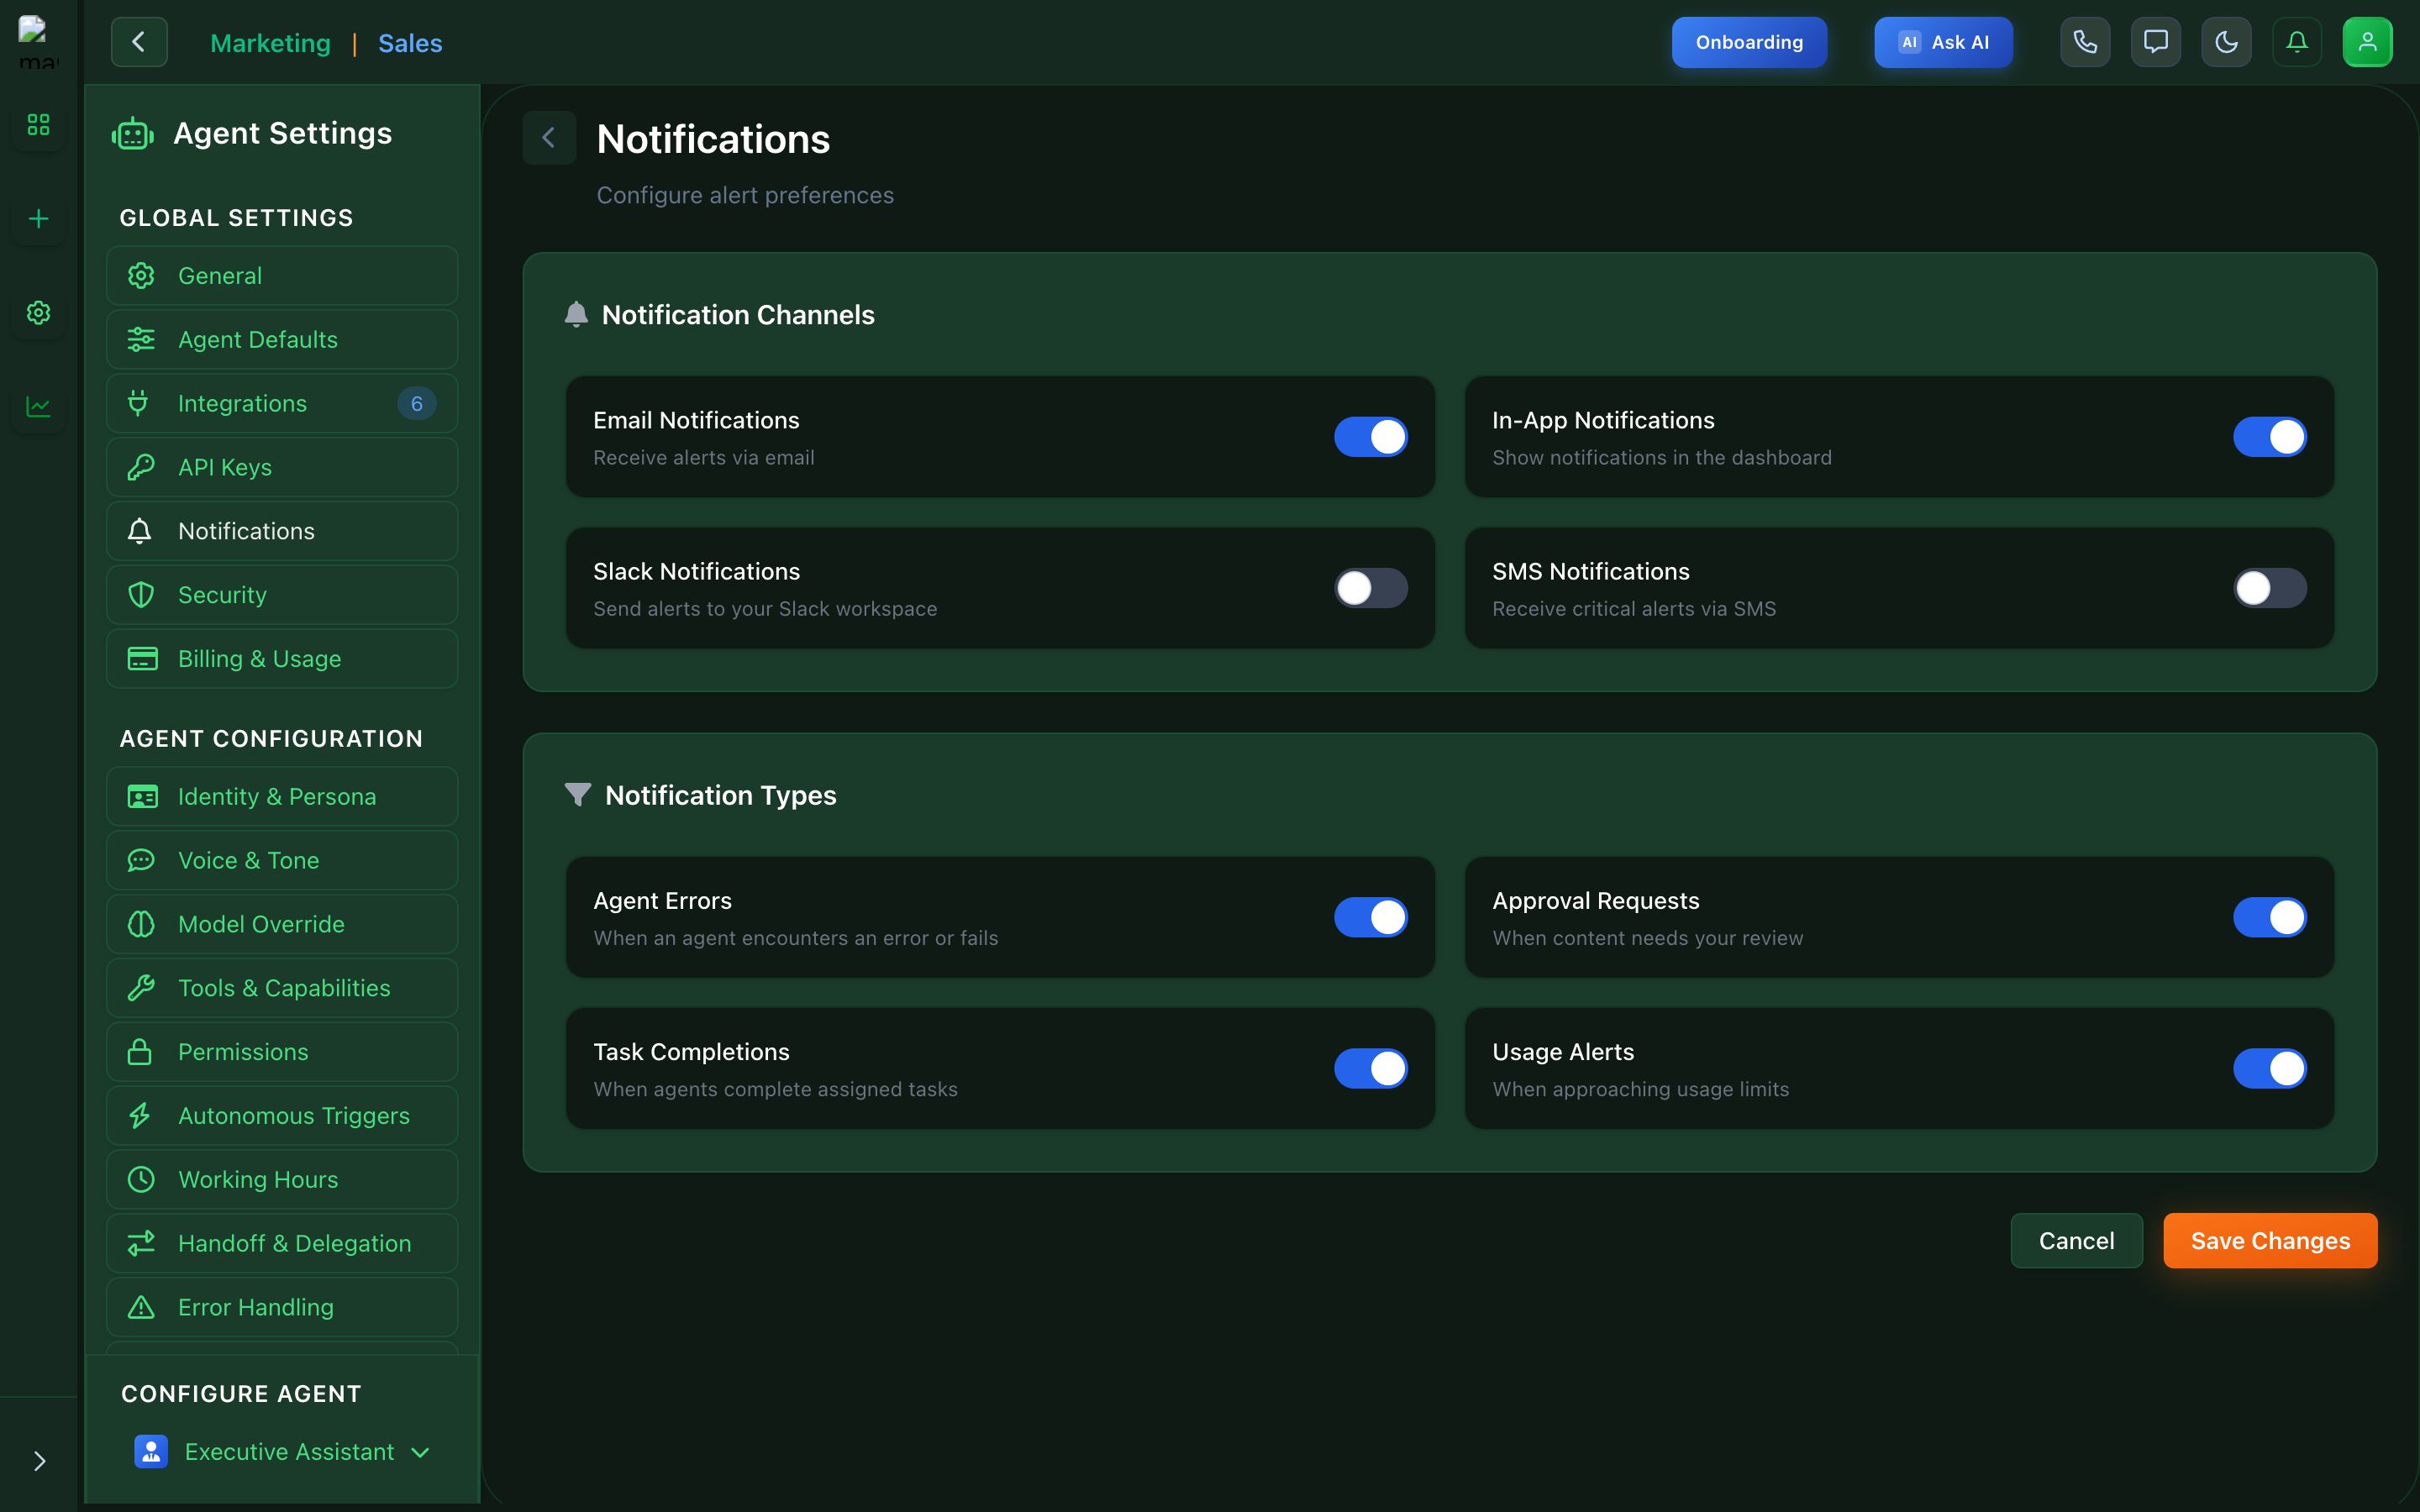Enable SMS Notifications toggle
The height and width of the screenshot is (1512, 2420).
coord(2269,588)
